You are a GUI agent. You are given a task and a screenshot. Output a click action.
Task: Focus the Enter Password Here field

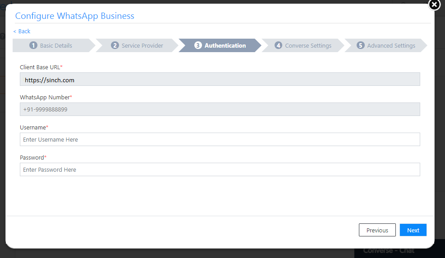pos(220,169)
